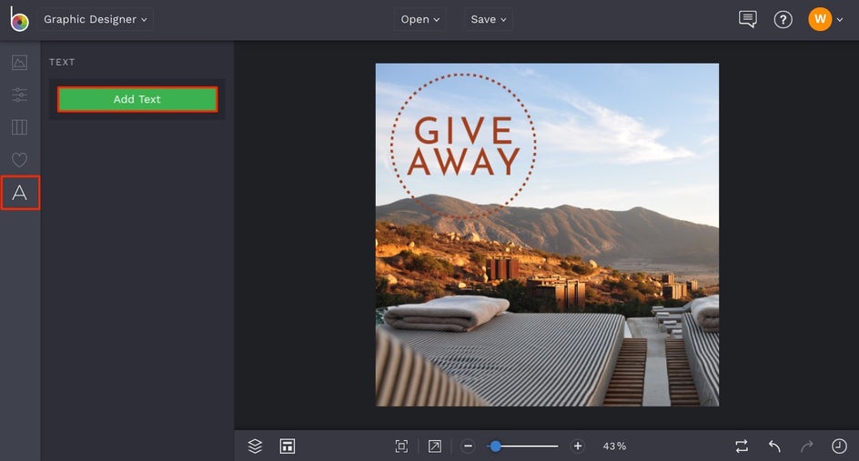Viewport: 859px width, 461px height.
Task: Open the Customize sliders sidebar icon
Action: click(20, 95)
